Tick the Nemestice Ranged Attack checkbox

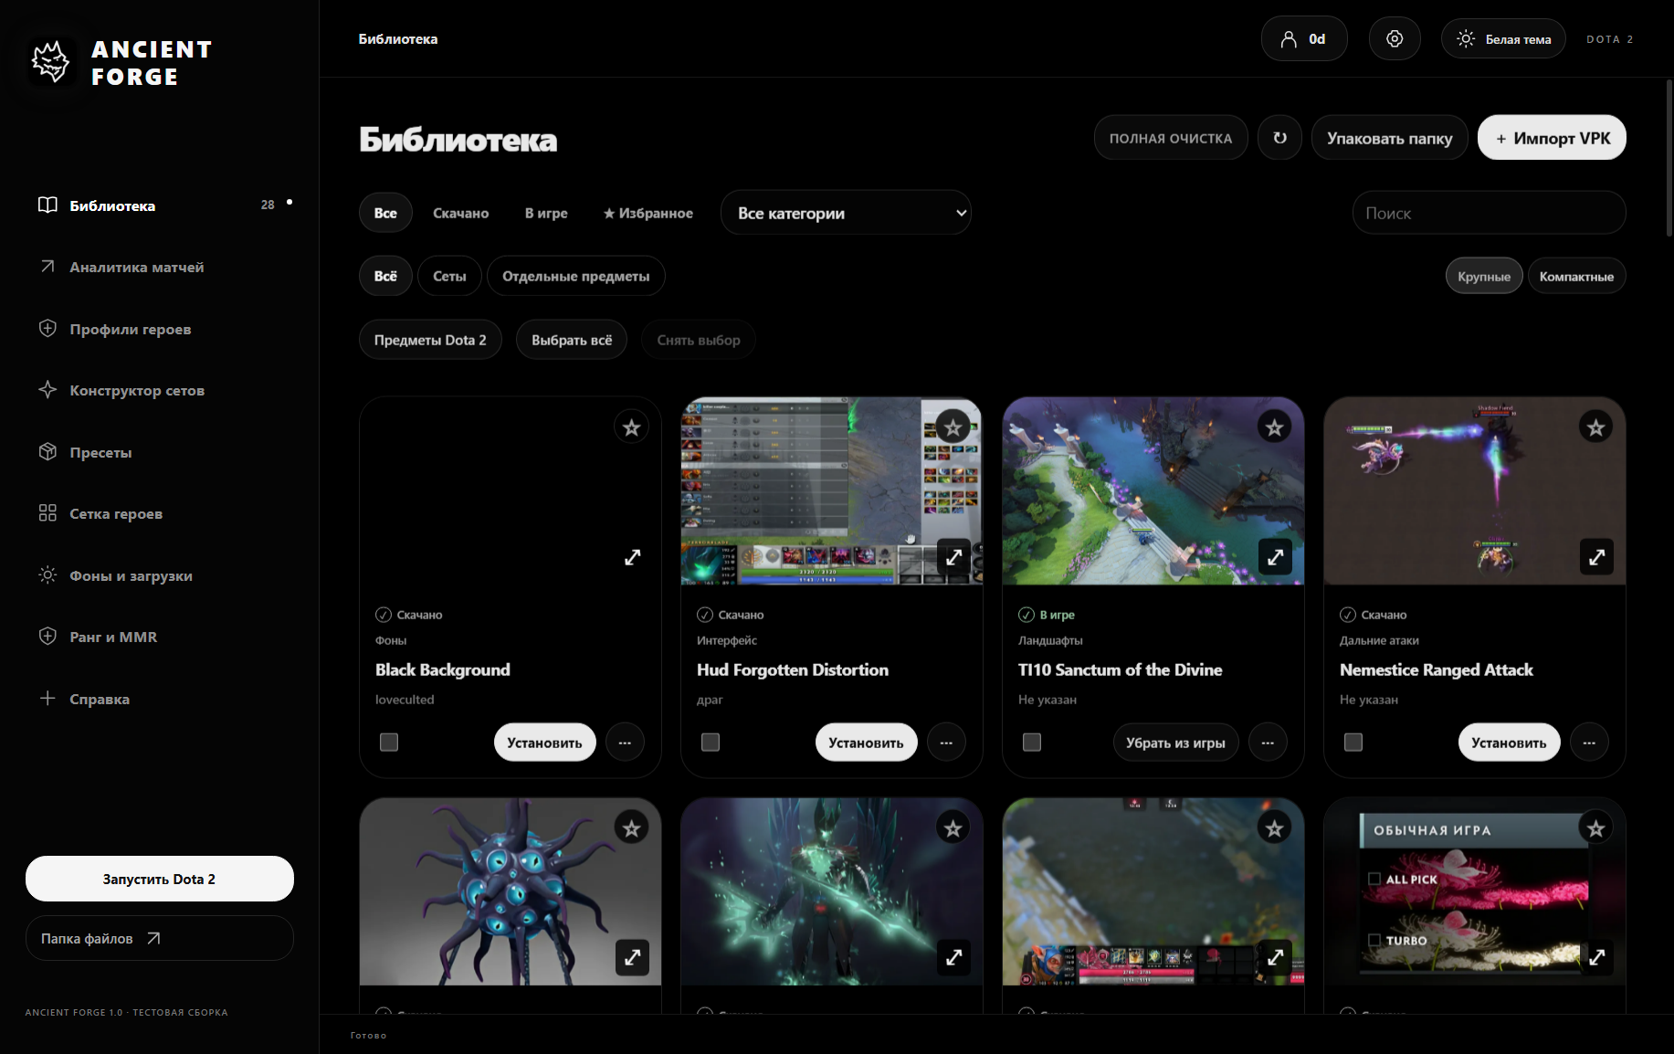1353,743
